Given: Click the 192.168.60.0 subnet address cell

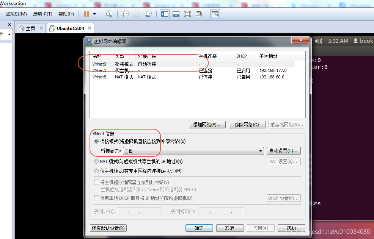Looking at the screenshot, I should (272, 77).
